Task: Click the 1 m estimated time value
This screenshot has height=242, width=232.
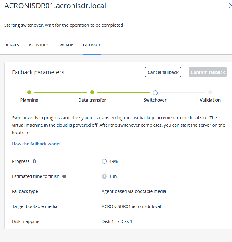Action: click(x=113, y=176)
